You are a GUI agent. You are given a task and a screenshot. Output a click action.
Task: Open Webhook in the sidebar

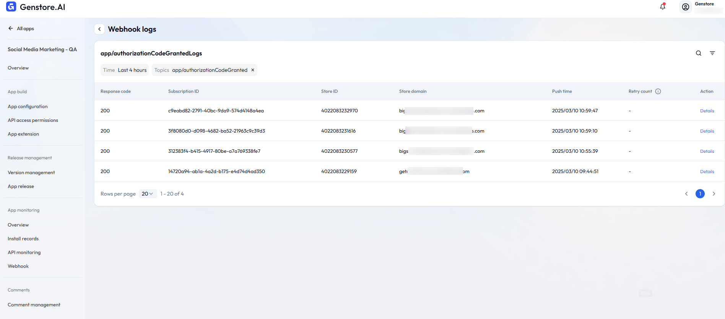(x=18, y=266)
